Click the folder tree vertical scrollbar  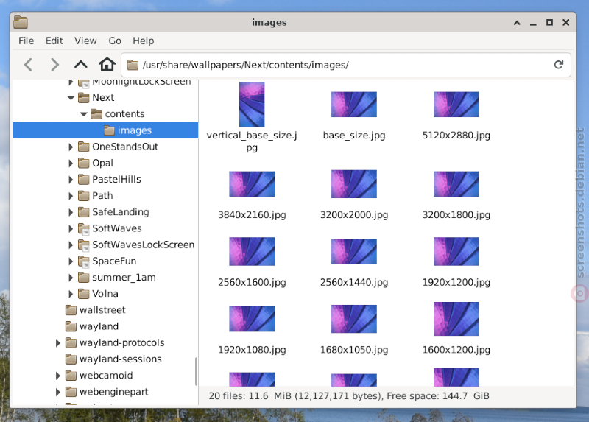pos(196,371)
